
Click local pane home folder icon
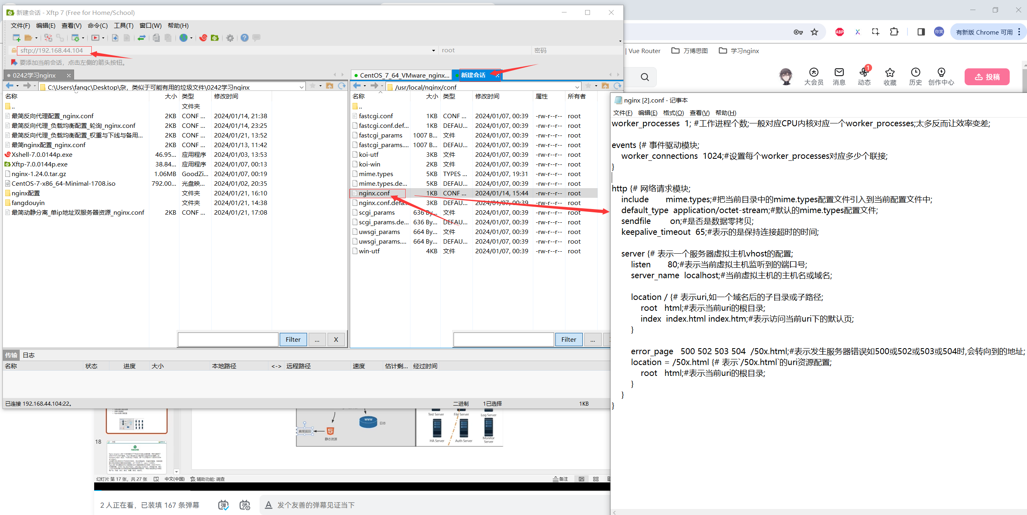(330, 86)
